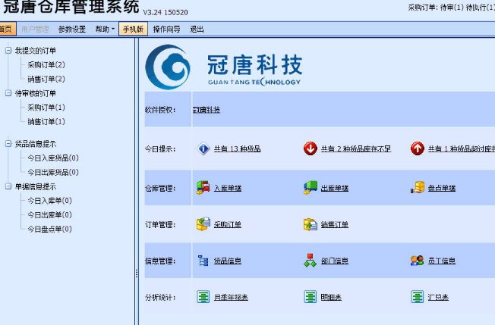495x325 pixels.
Task: Select 今日入库单(0) in the tree
Action: (49, 201)
